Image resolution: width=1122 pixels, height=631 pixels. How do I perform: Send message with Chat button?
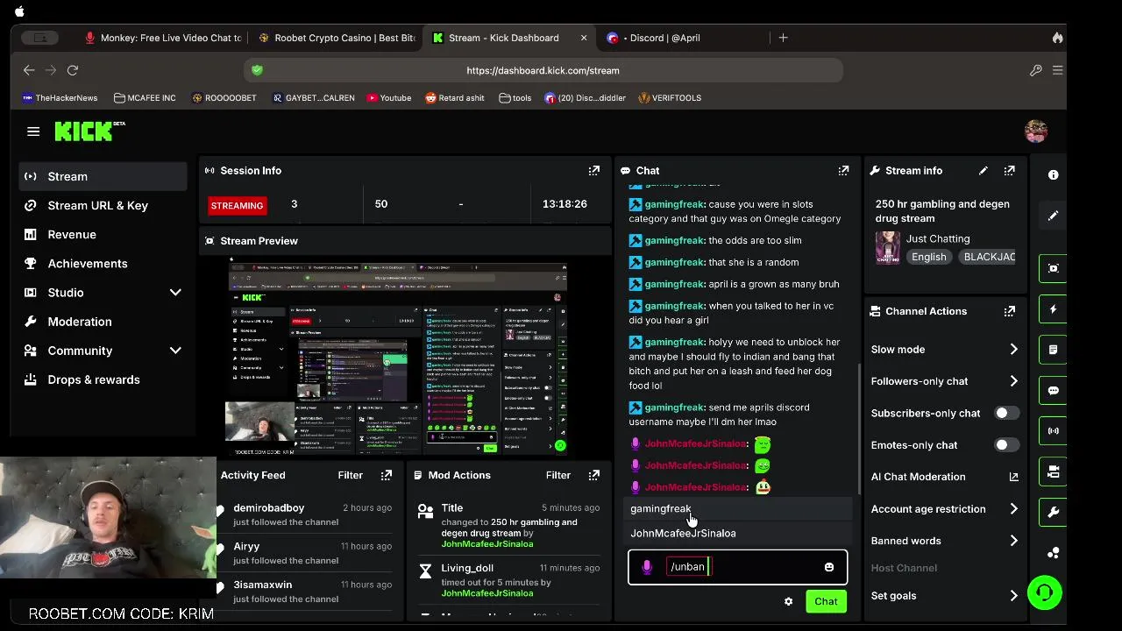coord(826,601)
